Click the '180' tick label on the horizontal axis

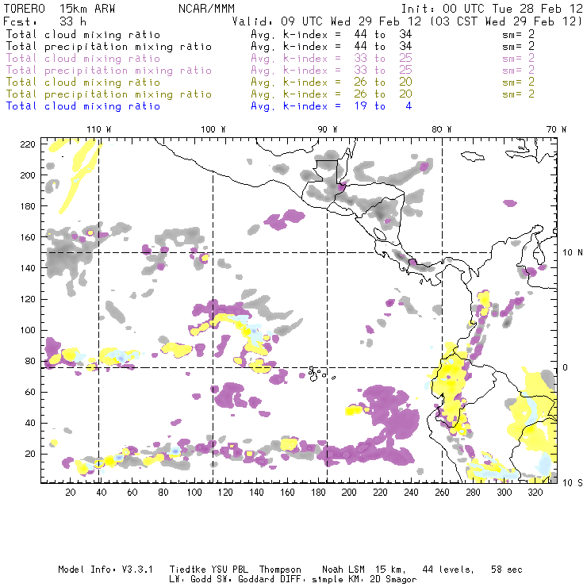318,493
